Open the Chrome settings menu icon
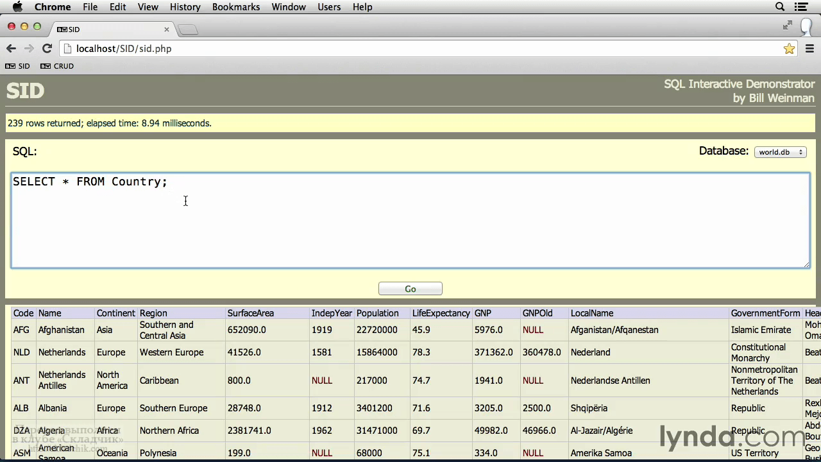Image resolution: width=821 pixels, height=462 pixels. pyautogui.click(x=809, y=49)
